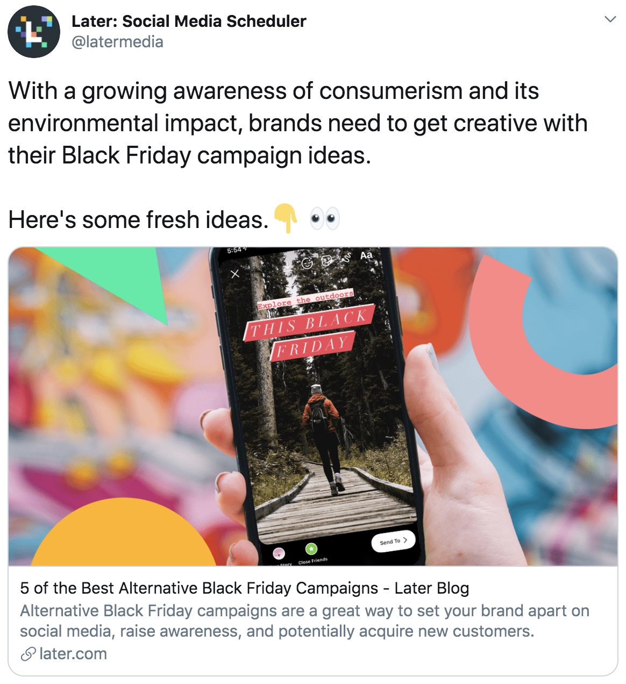Click the later.com link
This screenshot has height=684, width=626.
click(73, 654)
